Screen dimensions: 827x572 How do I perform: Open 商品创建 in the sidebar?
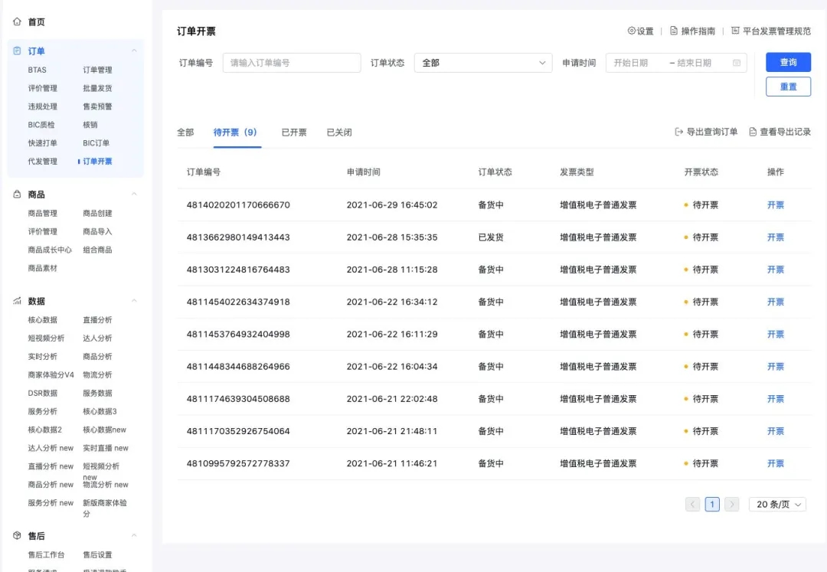pyautogui.click(x=97, y=213)
